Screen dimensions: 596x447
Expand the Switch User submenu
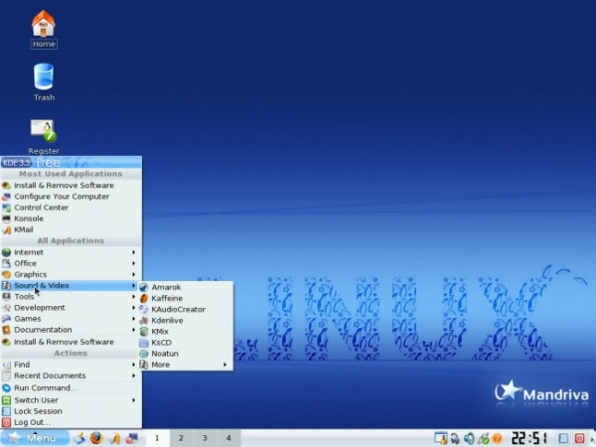tap(37, 399)
